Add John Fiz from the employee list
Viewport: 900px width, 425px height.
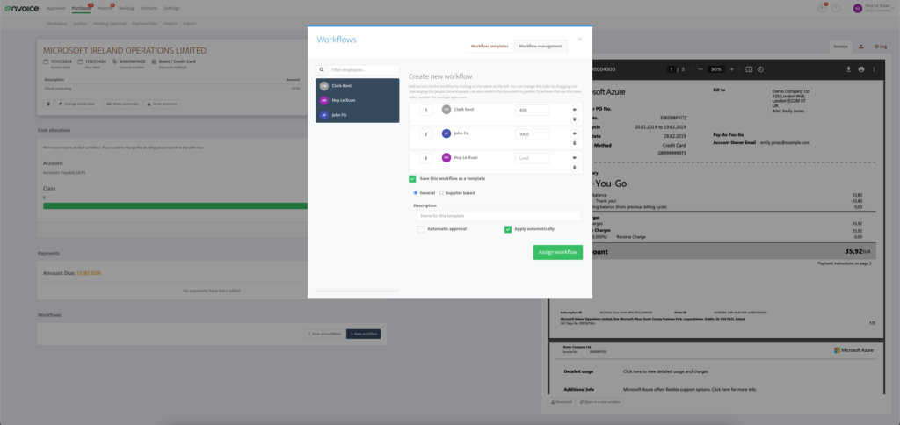357,115
